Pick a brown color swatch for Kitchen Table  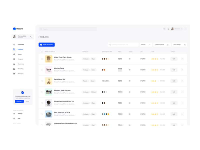(102, 70)
